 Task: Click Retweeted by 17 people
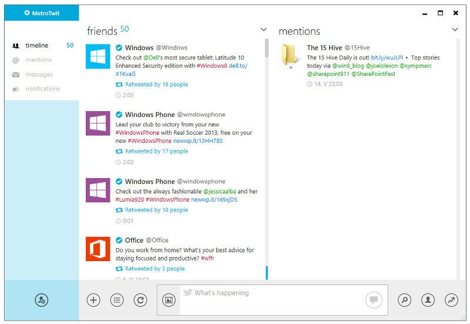(156, 152)
